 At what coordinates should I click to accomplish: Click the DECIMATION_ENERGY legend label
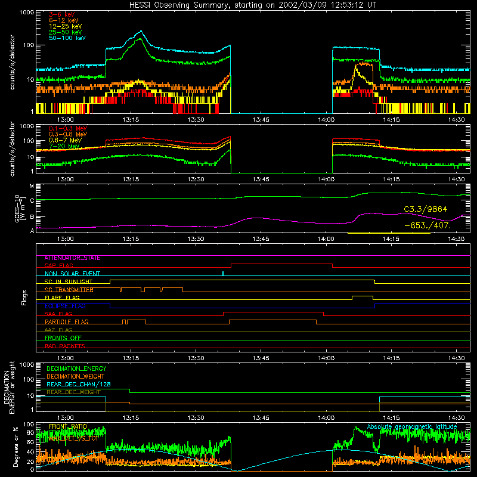point(76,368)
